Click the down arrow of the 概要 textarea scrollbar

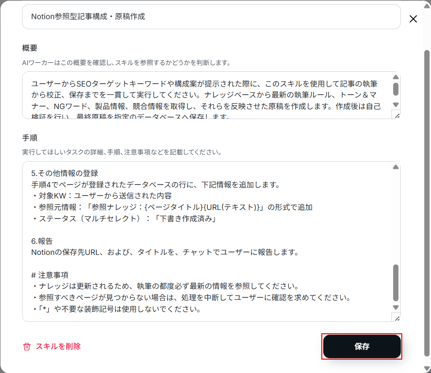pyautogui.click(x=396, y=105)
